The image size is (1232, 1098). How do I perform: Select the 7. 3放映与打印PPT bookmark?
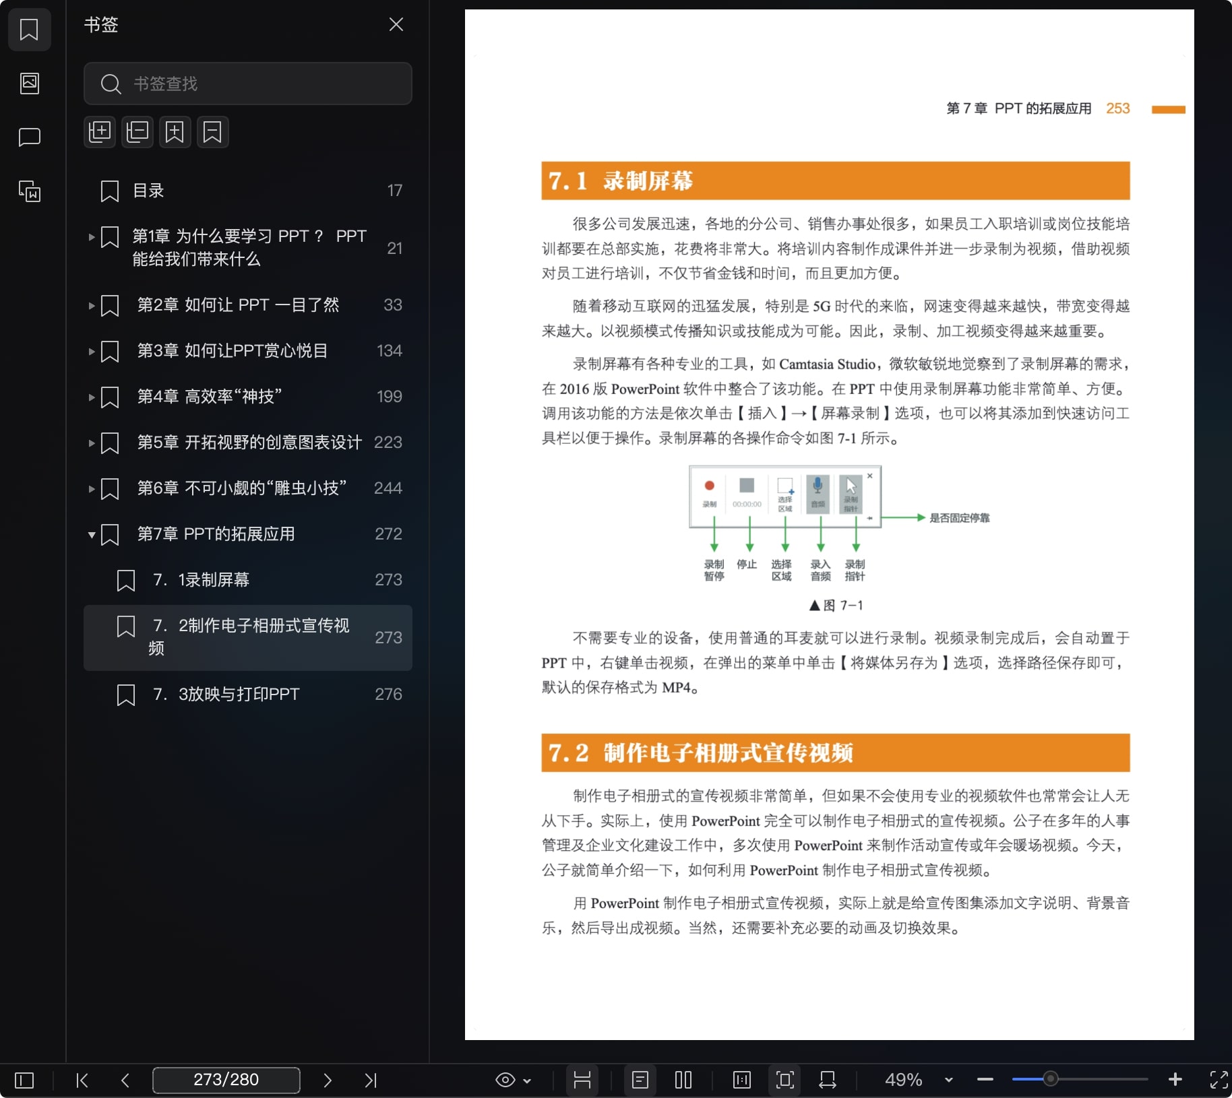[x=247, y=695]
